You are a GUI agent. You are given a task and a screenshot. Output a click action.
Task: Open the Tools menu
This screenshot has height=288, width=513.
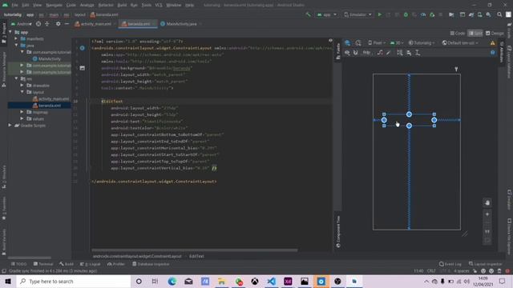[146, 5]
